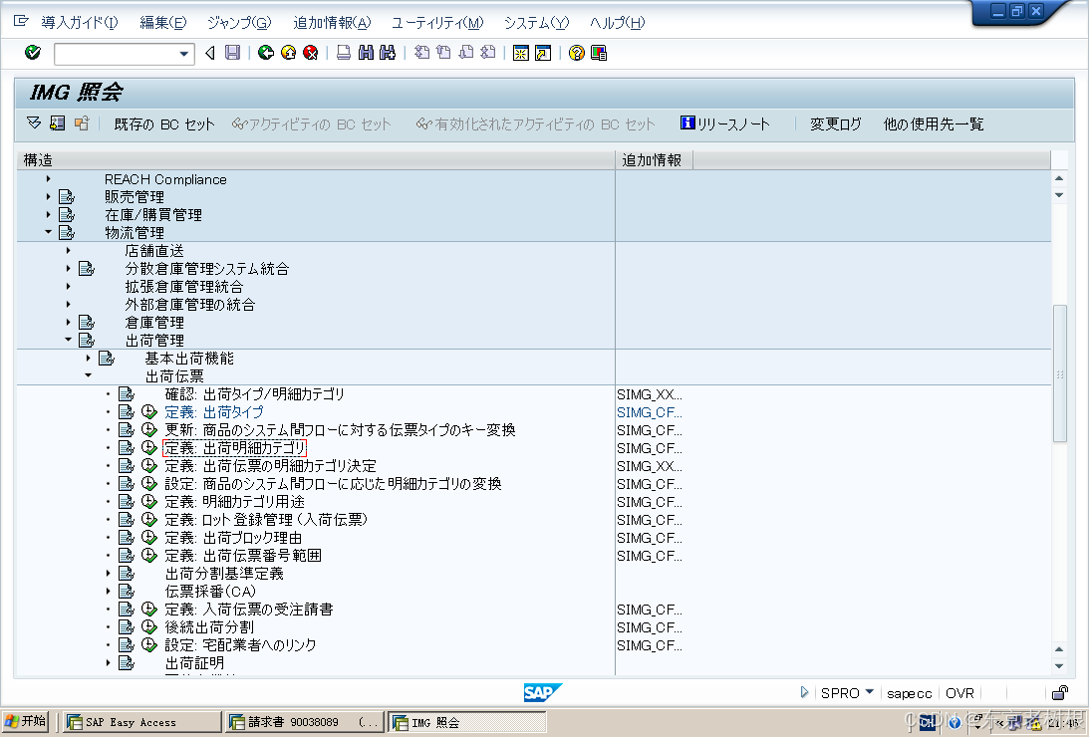Click the Customize Local Layout icon
This screenshot has height=737, width=1089.
click(599, 53)
